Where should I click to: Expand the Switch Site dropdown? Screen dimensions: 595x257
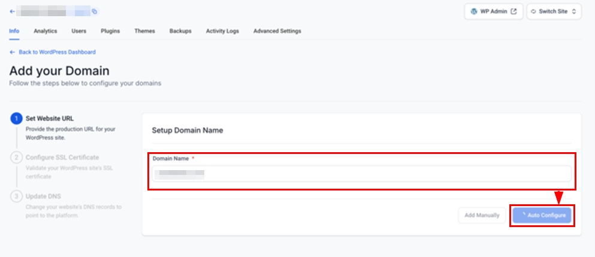554,11
